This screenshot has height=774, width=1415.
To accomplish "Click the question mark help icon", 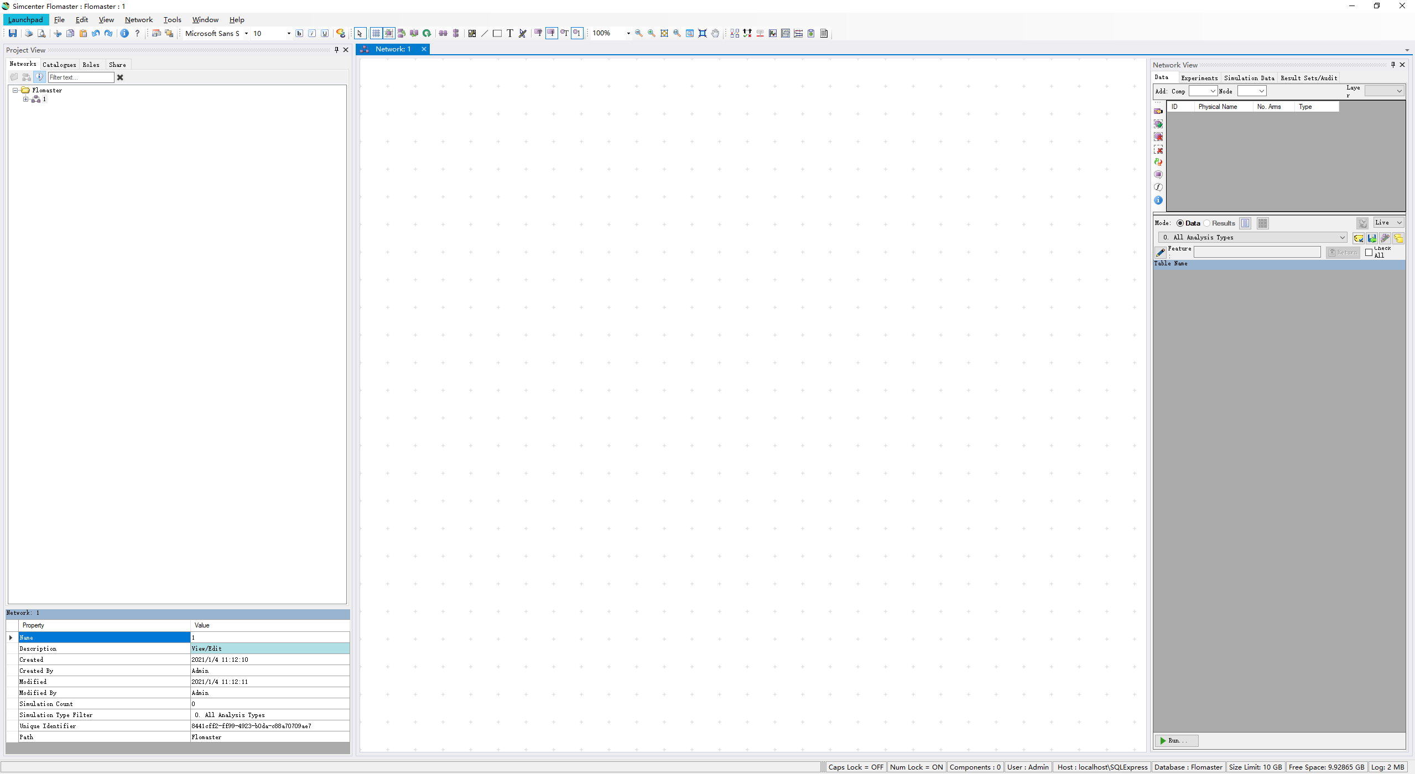I will click(x=137, y=33).
